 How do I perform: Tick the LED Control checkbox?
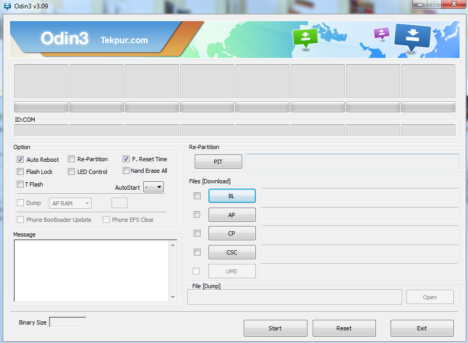72,172
